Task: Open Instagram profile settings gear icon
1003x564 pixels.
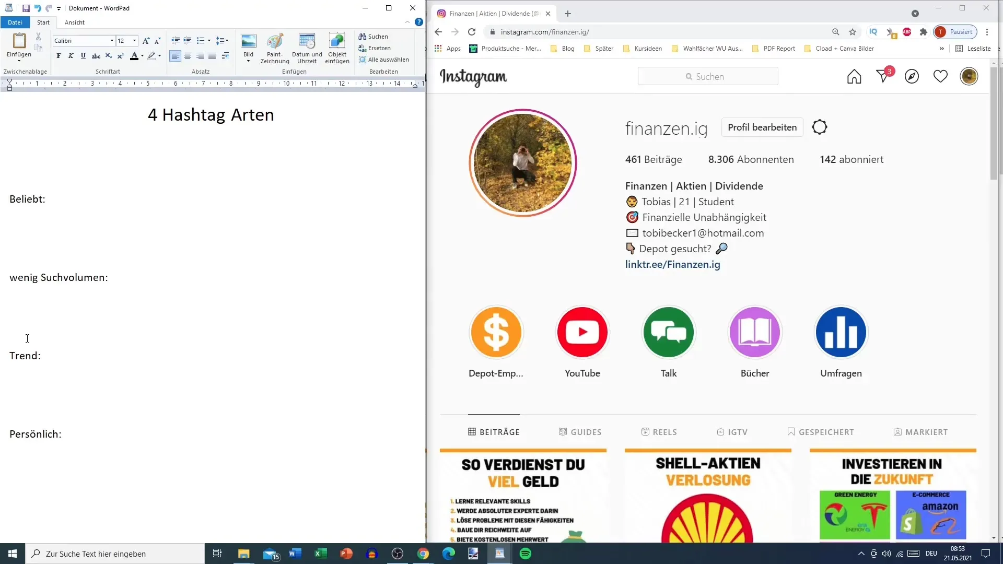Action: point(820,127)
